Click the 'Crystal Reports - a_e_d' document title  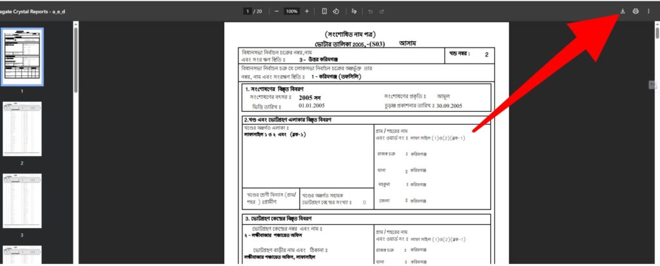click(x=38, y=12)
